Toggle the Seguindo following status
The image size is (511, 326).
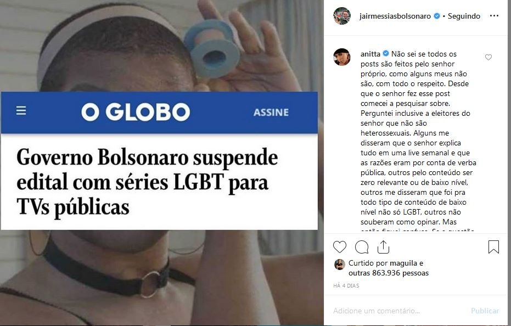tap(464, 16)
